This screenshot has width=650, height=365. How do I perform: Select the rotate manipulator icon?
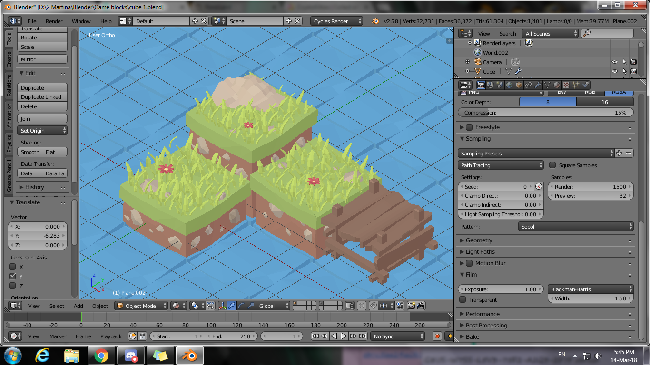(241, 306)
